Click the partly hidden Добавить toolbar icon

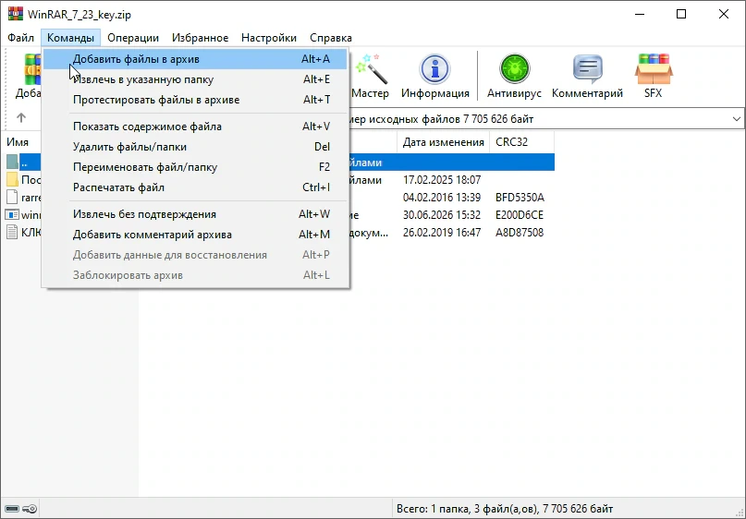coord(29,75)
